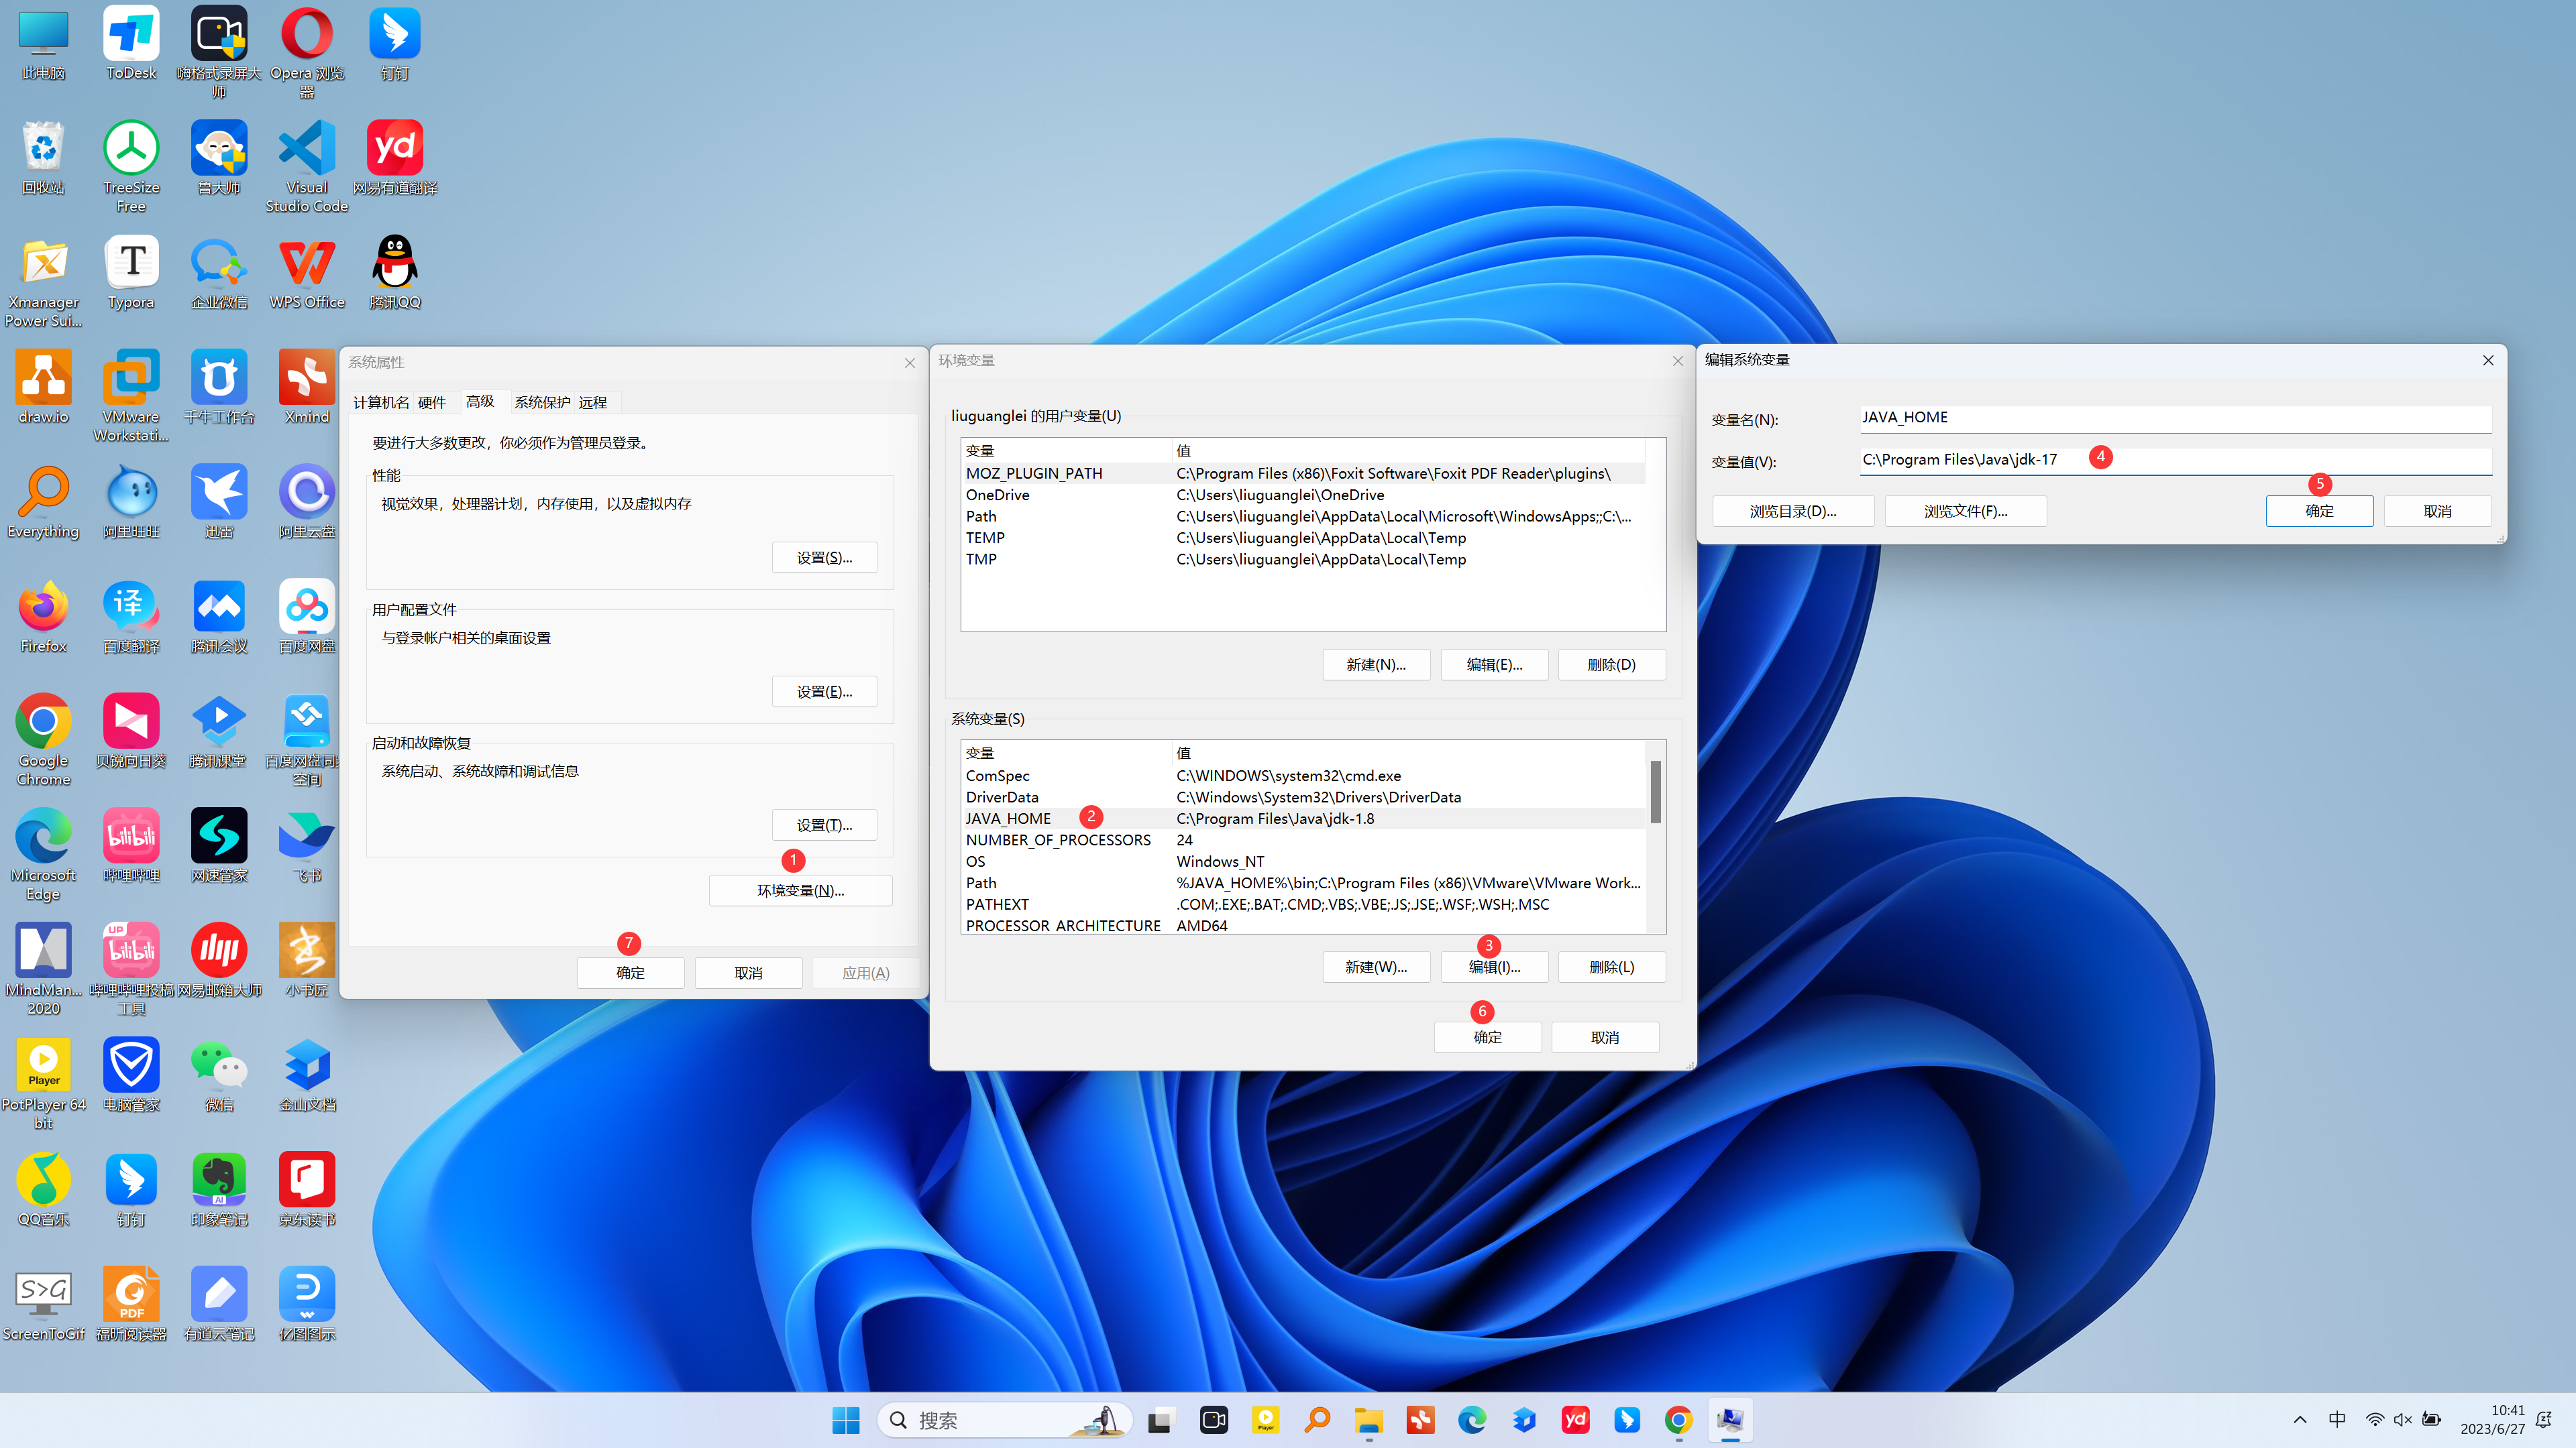Select system Path variable row

tap(1302, 884)
